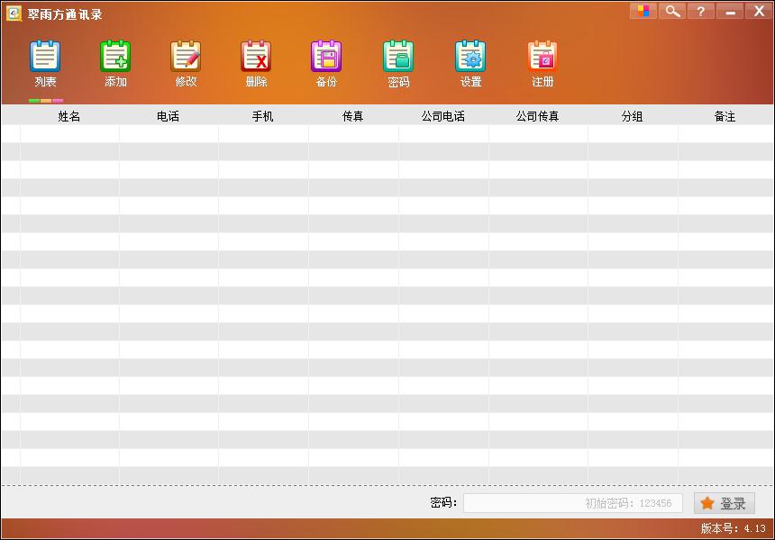Image resolution: width=775 pixels, height=540 pixels.
Task: Select the 备注 column header
Action: coord(725,116)
